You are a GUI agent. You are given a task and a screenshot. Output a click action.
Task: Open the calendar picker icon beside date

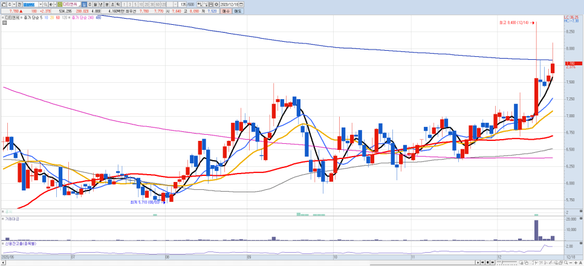241,4
